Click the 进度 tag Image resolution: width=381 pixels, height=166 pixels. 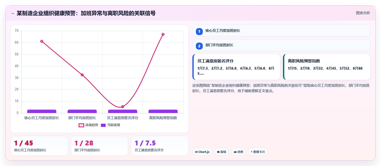coord(238,152)
